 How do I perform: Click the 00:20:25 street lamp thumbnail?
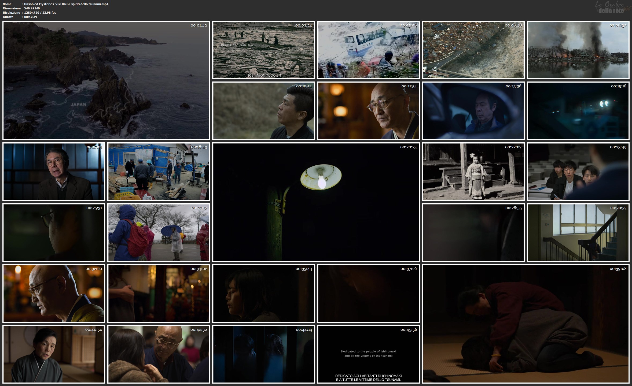[x=316, y=202]
